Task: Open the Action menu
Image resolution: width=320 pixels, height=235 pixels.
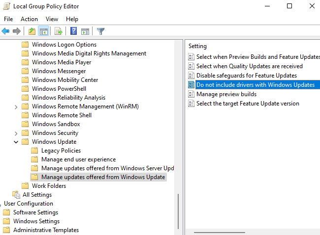Action: point(29,19)
